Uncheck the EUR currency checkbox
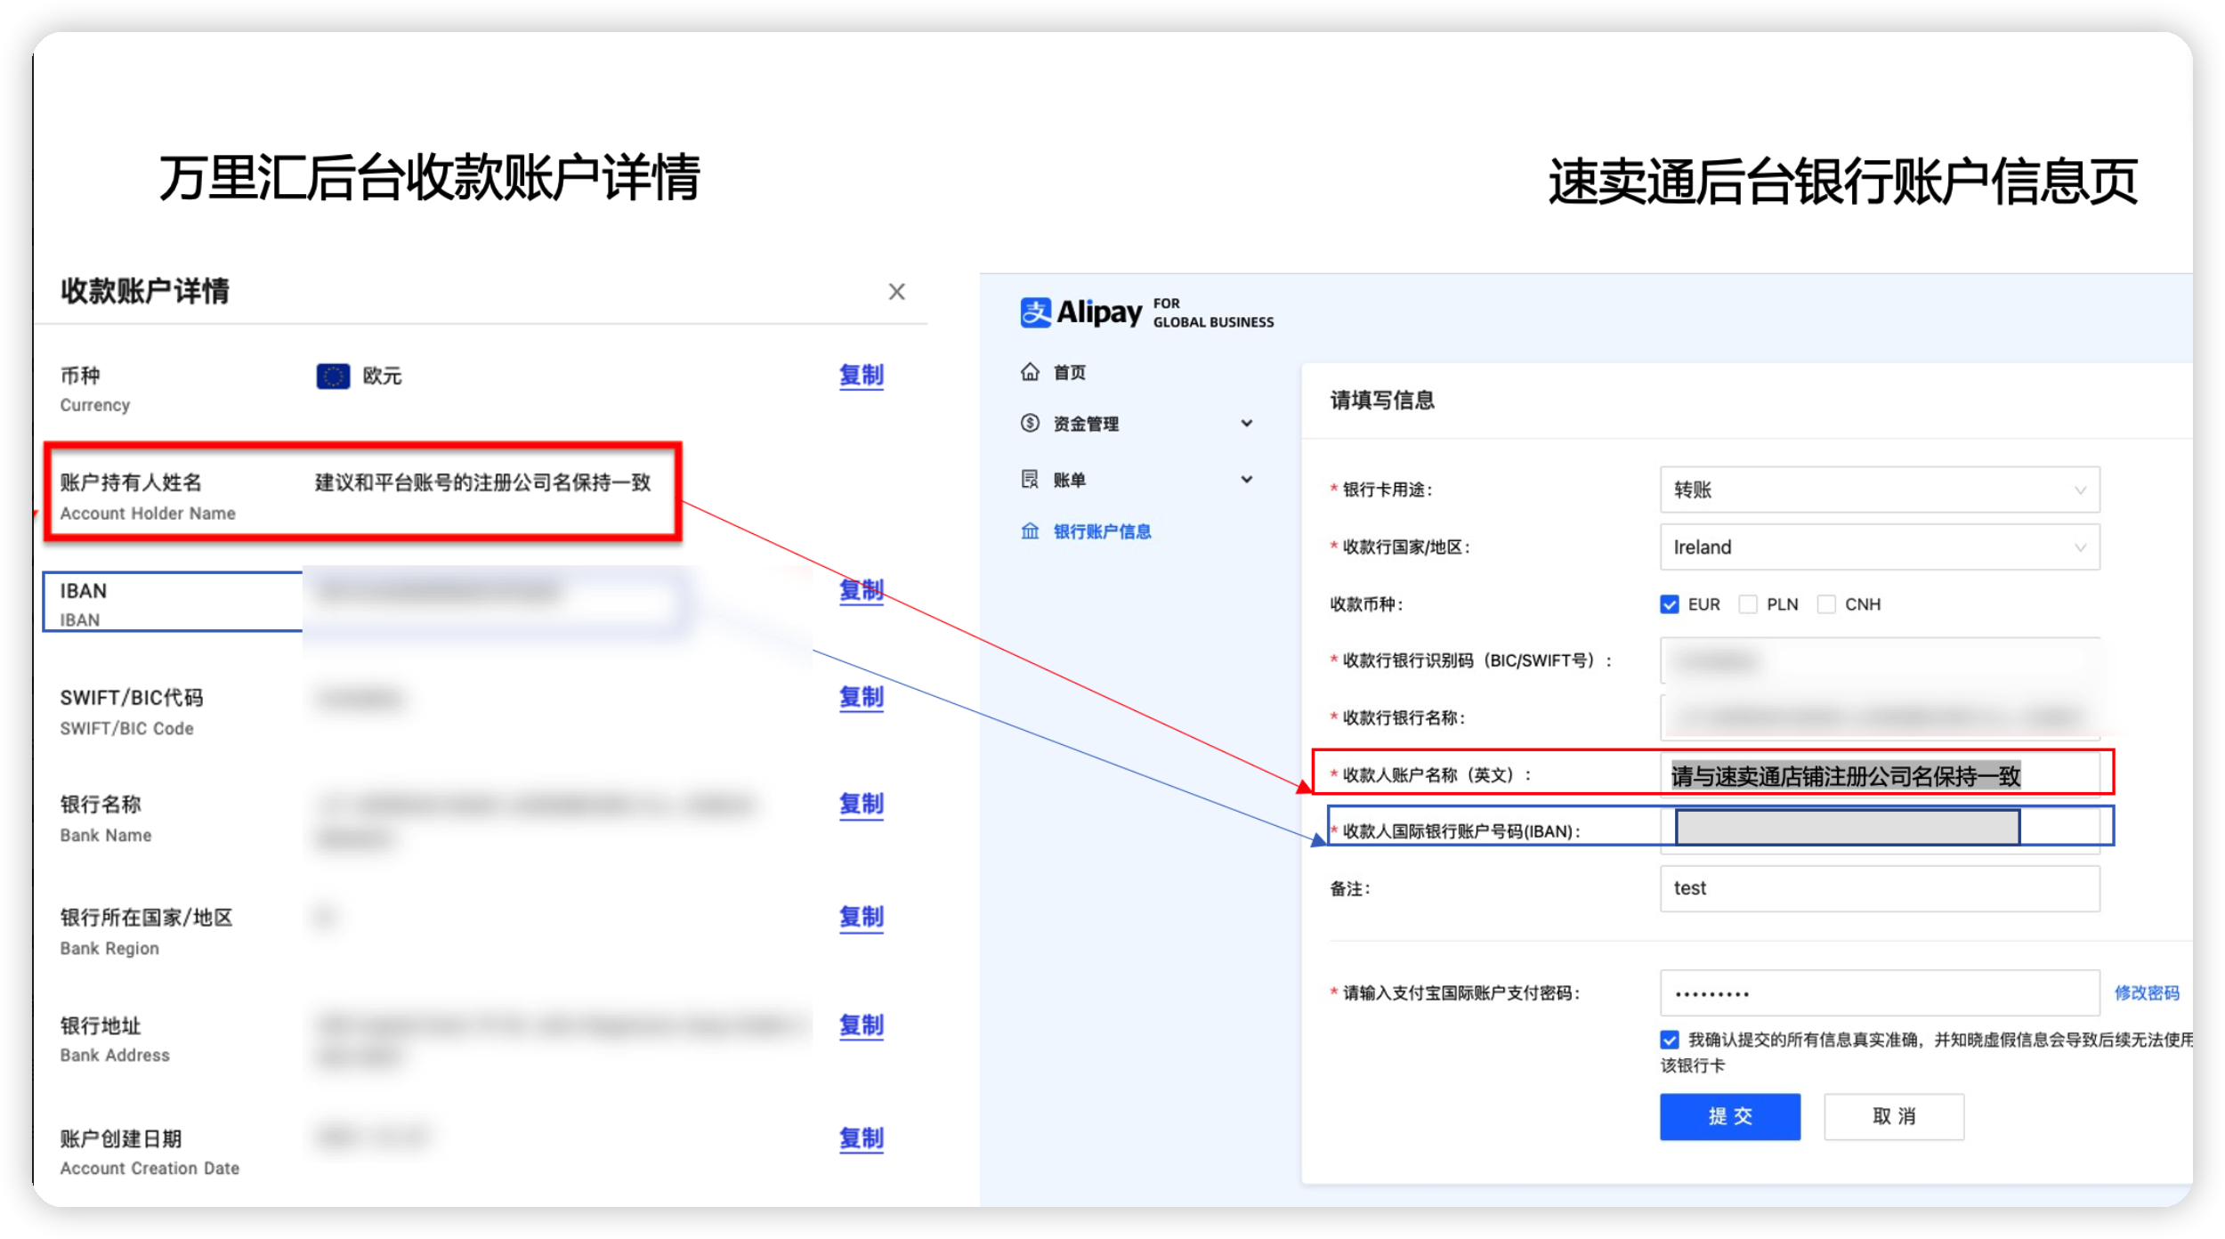This screenshot has width=2225, height=1239. pos(1670,604)
